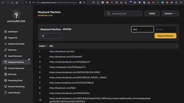Click the Domain Monitoring monitor icon
Image resolution: width=184 pixels, height=103 pixels.
point(5,86)
